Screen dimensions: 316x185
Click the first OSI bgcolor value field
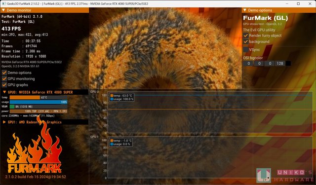tap(248, 64)
